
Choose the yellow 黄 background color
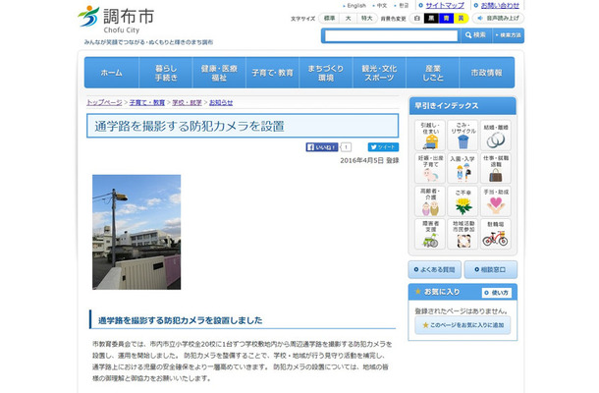461,19
